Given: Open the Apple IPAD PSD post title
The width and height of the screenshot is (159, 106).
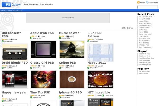Looking at the screenshot, I should (42, 33).
